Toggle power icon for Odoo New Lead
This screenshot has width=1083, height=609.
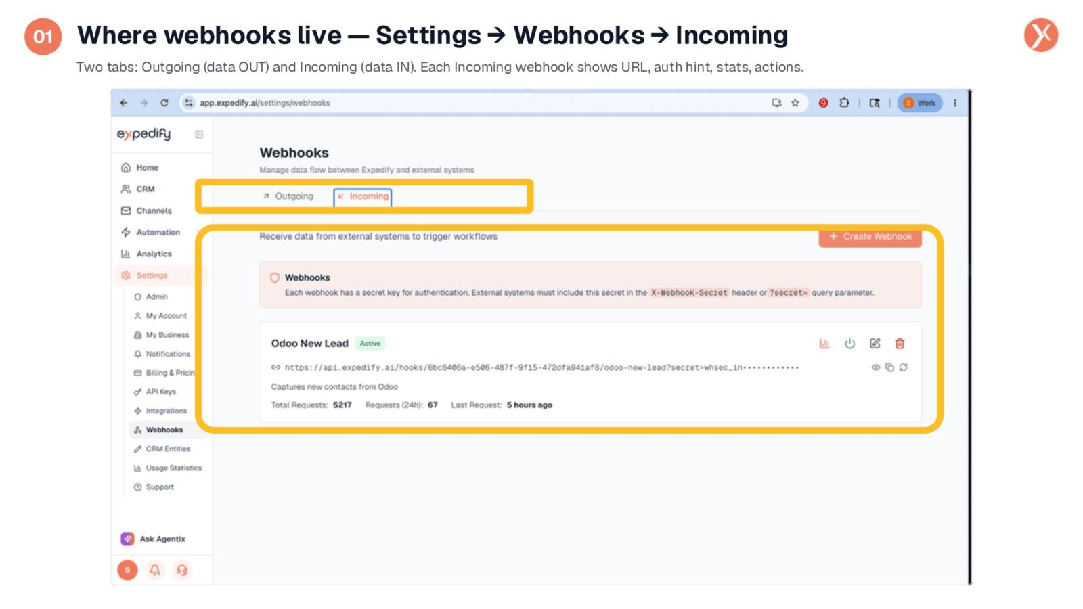coord(849,344)
